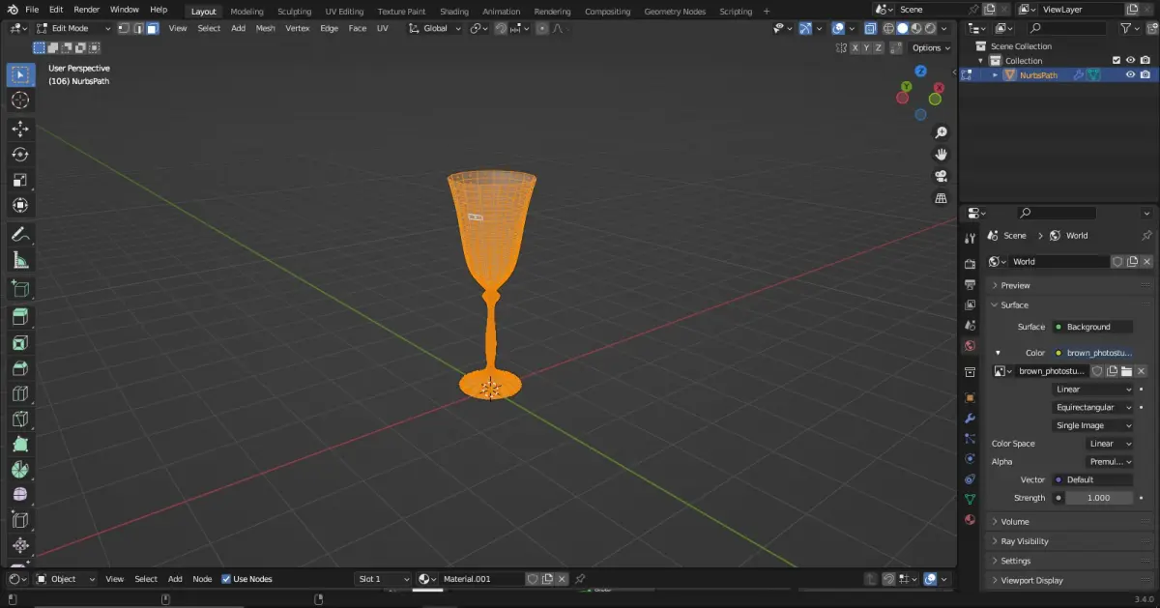Screen dimensions: 1160x608
Task: Click the Vector Default socket button
Action: coord(1092,479)
